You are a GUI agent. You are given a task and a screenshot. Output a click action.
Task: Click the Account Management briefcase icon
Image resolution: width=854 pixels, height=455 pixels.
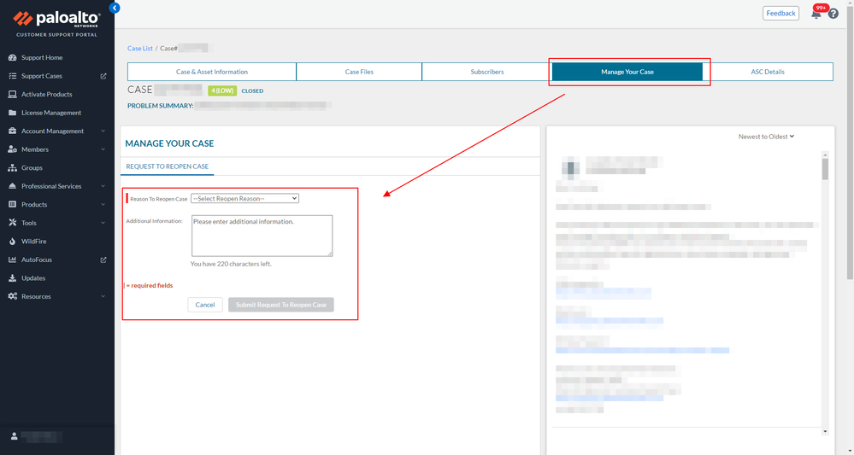click(x=12, y=131)
